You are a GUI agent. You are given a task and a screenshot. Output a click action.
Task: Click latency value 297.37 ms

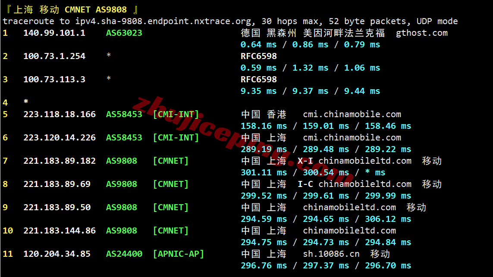pos(326,265)
